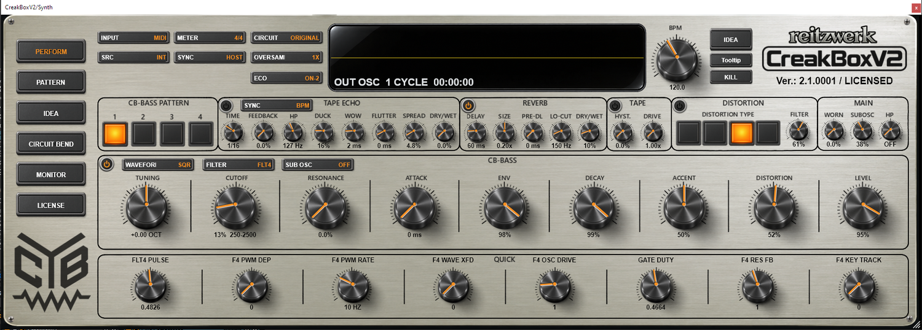Click the CB-Bass TUNING knob

click(148, 205)
